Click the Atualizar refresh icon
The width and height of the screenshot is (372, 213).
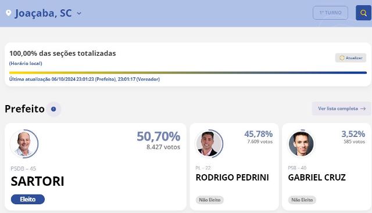coord(342,58)
